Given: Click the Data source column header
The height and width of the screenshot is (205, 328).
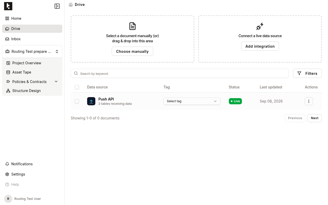Looking at the screenshot, I should 97,87.
